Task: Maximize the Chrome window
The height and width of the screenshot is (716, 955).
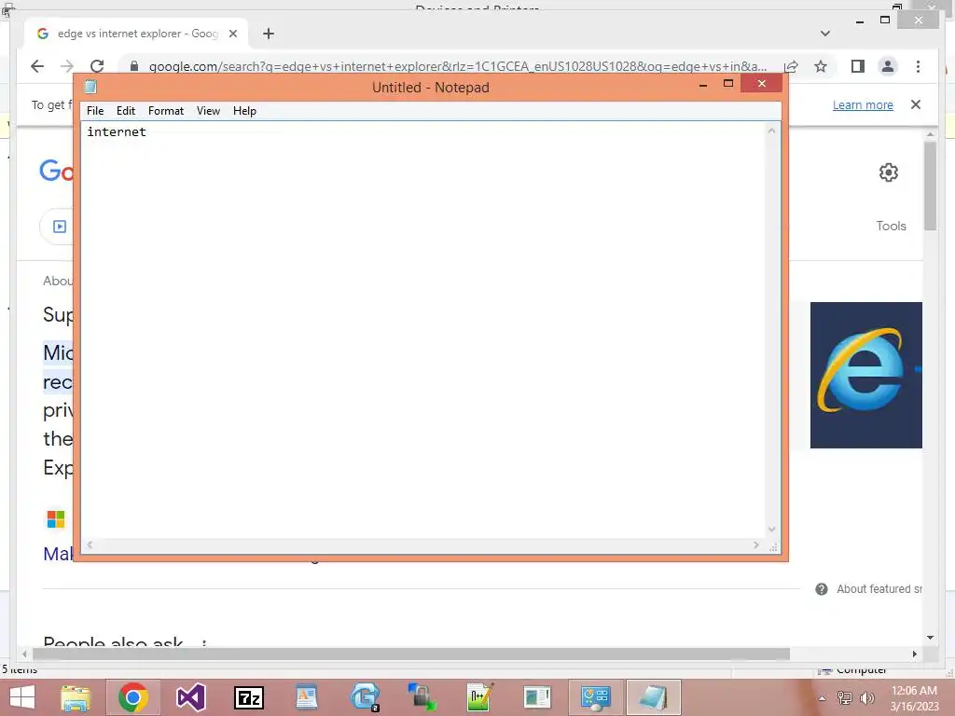Action: tap(885, 21)
